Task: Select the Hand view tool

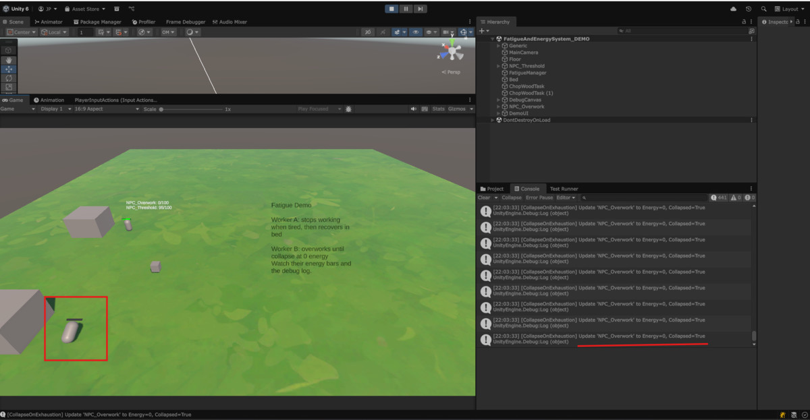Action: point(9,60)
